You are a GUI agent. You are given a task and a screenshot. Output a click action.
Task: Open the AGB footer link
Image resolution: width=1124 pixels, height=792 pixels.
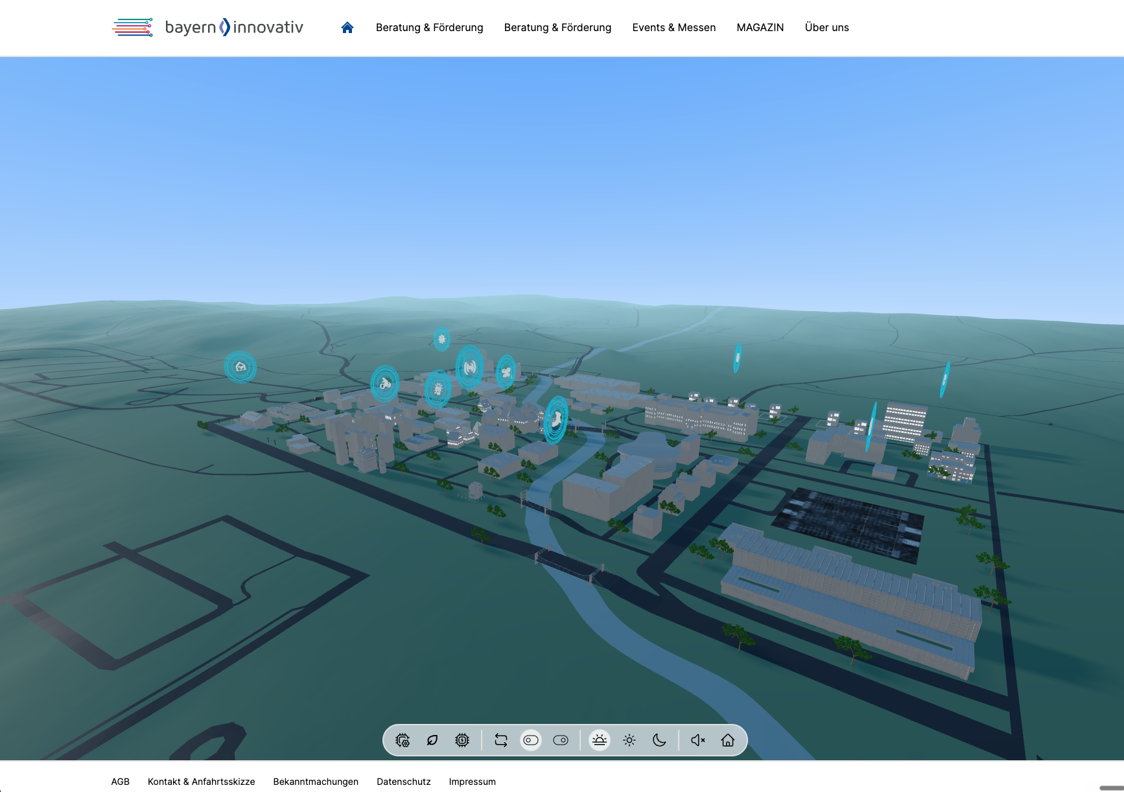[x=121, y=782]
